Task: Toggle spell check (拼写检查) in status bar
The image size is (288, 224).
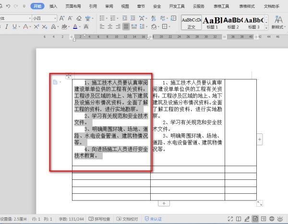Action: point(98,219)
